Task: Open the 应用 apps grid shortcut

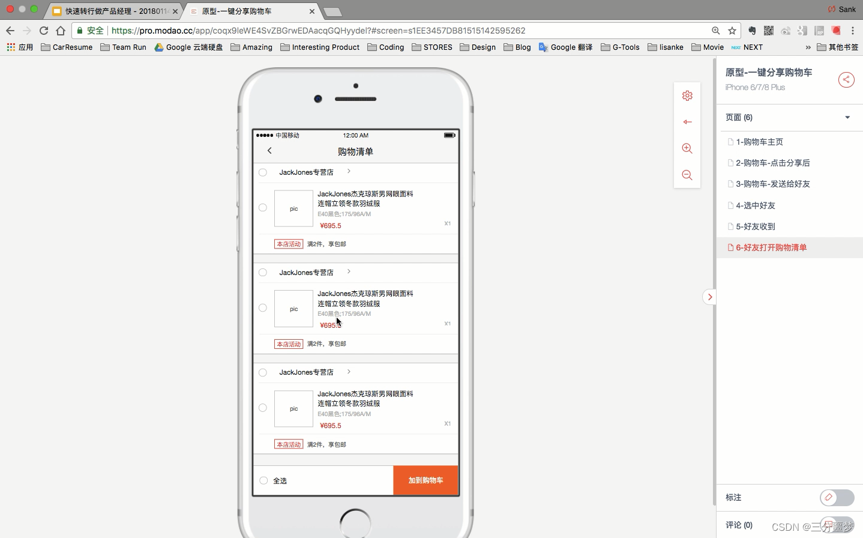Action: click(x=20, y=47)
